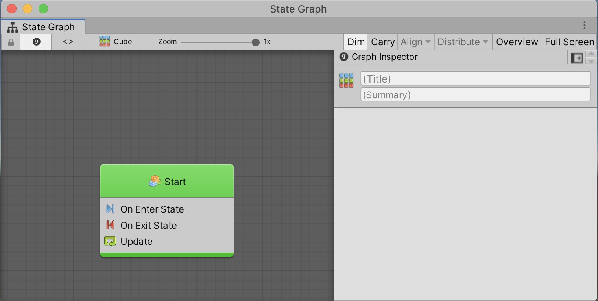598x301 pixels.
Task: Toggle the Dim option
Action: [x=356, y=42]
